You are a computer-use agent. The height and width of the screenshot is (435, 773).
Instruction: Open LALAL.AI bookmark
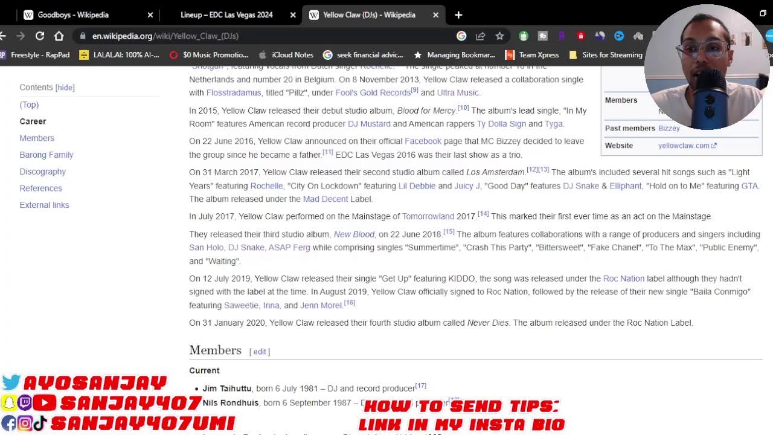tap(120, 55)
